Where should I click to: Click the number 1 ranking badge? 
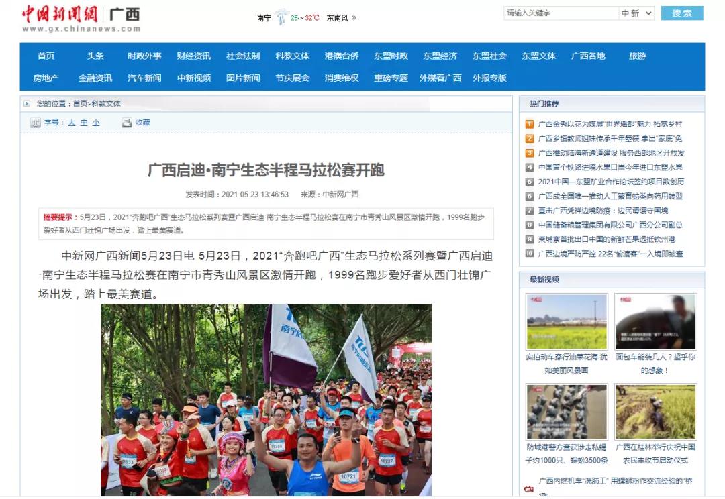pyautogui.click(x=530, y=124)
